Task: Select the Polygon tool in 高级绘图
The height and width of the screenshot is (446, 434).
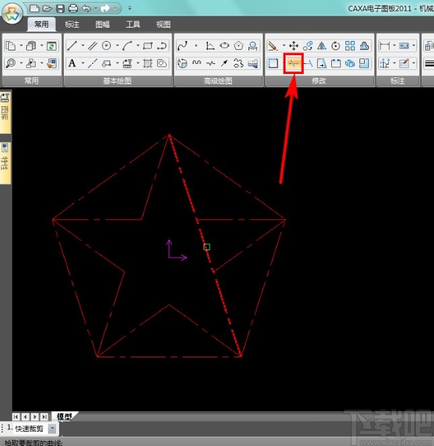Action: 240,46
